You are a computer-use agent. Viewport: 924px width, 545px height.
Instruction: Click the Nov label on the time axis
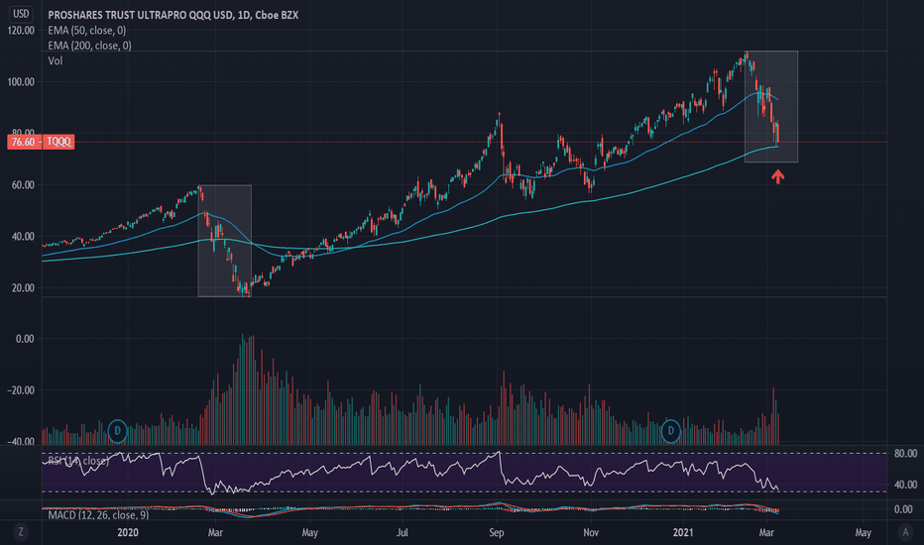pyautogui.click(x=591, y=532)
